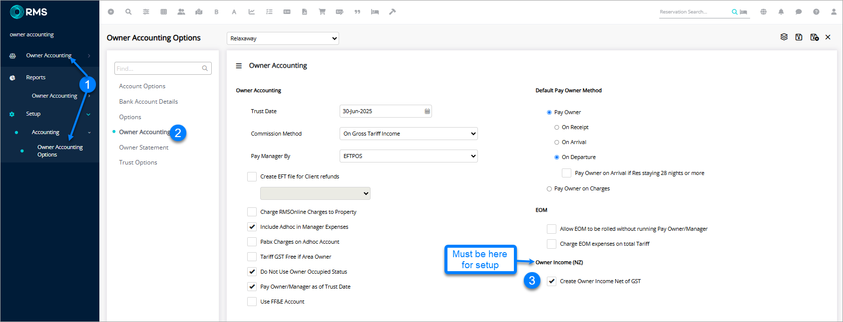Viewport: 843px width, 322px height.
Task: Open the stacked layers icon
Action: tap(784, 37)
